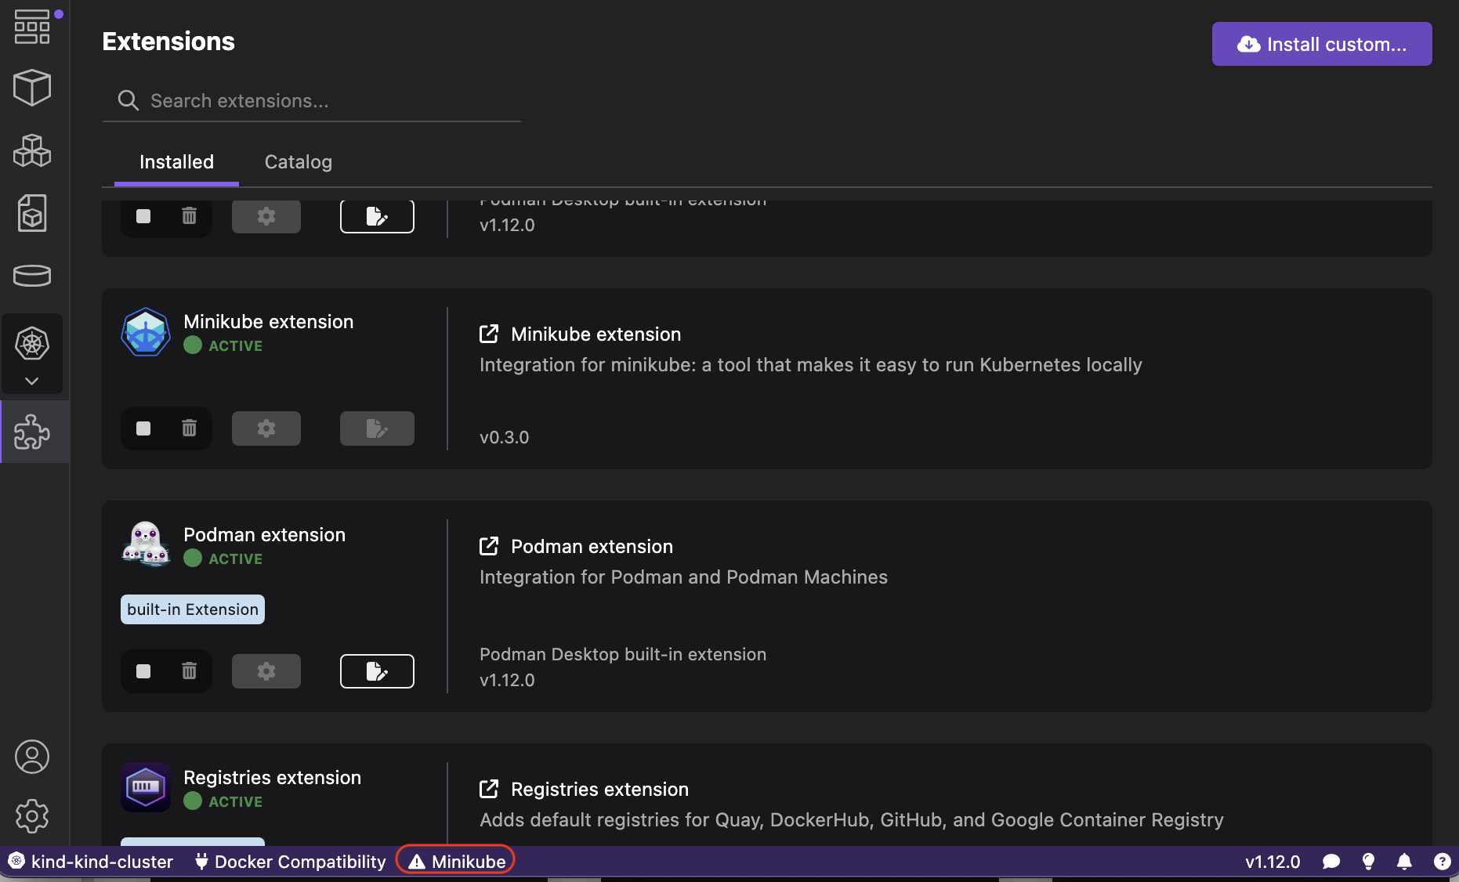Click the trash icon of the top extension card

click(x=190, y=216)
